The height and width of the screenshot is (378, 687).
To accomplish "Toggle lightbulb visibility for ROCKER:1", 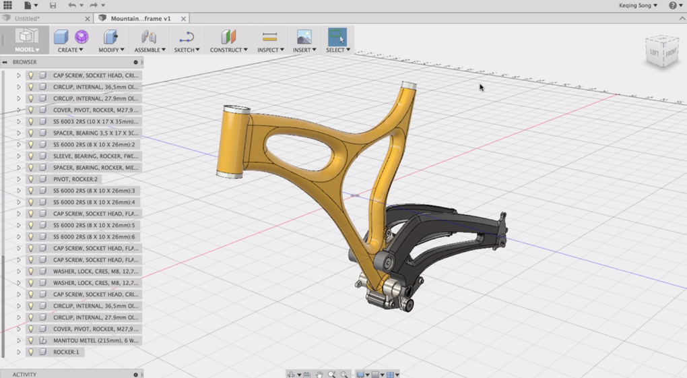I will click(x=31, y=352).
